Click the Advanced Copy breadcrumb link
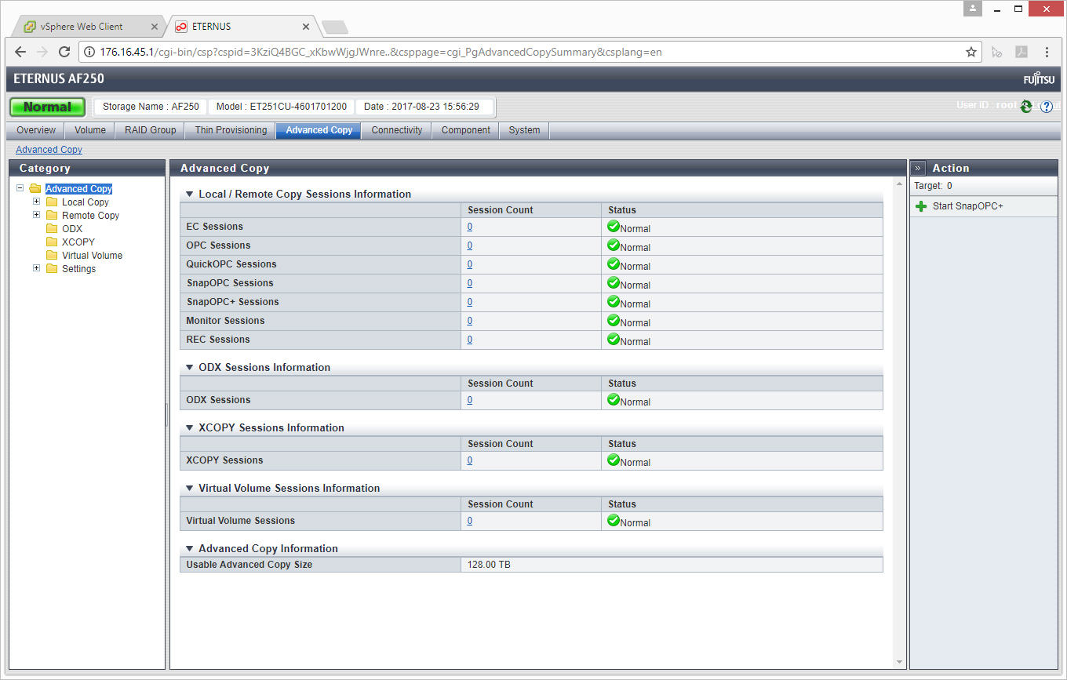The width and height of the screenshot is (1067, 680). click(49, 150)
